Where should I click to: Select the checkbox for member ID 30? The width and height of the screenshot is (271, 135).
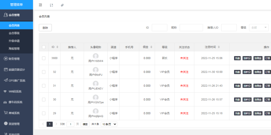44,99
